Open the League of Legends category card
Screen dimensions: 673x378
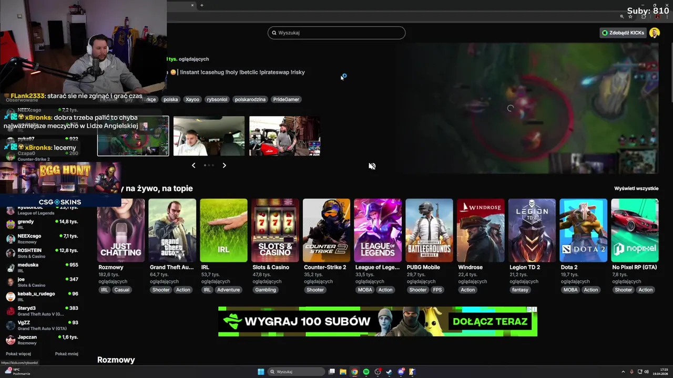[378, 230]
